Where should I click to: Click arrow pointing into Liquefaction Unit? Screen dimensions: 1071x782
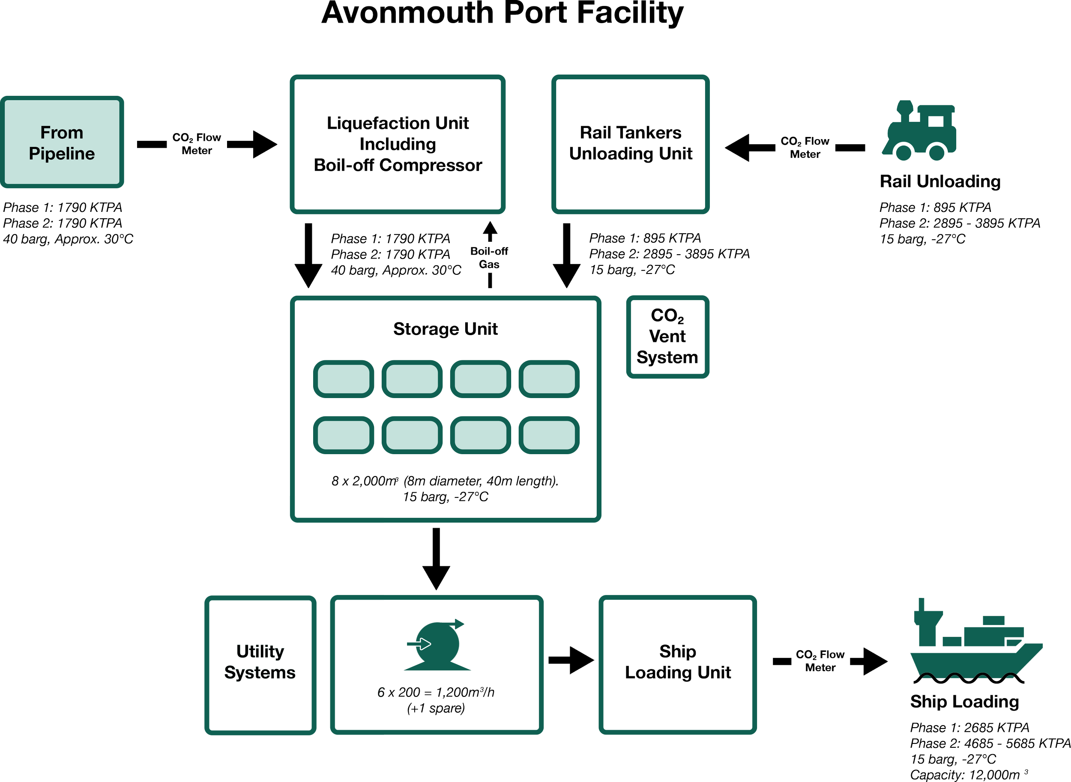click(253, 144)
